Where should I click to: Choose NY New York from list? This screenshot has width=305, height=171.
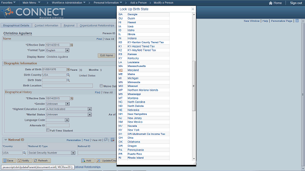(x=121, y=130)
